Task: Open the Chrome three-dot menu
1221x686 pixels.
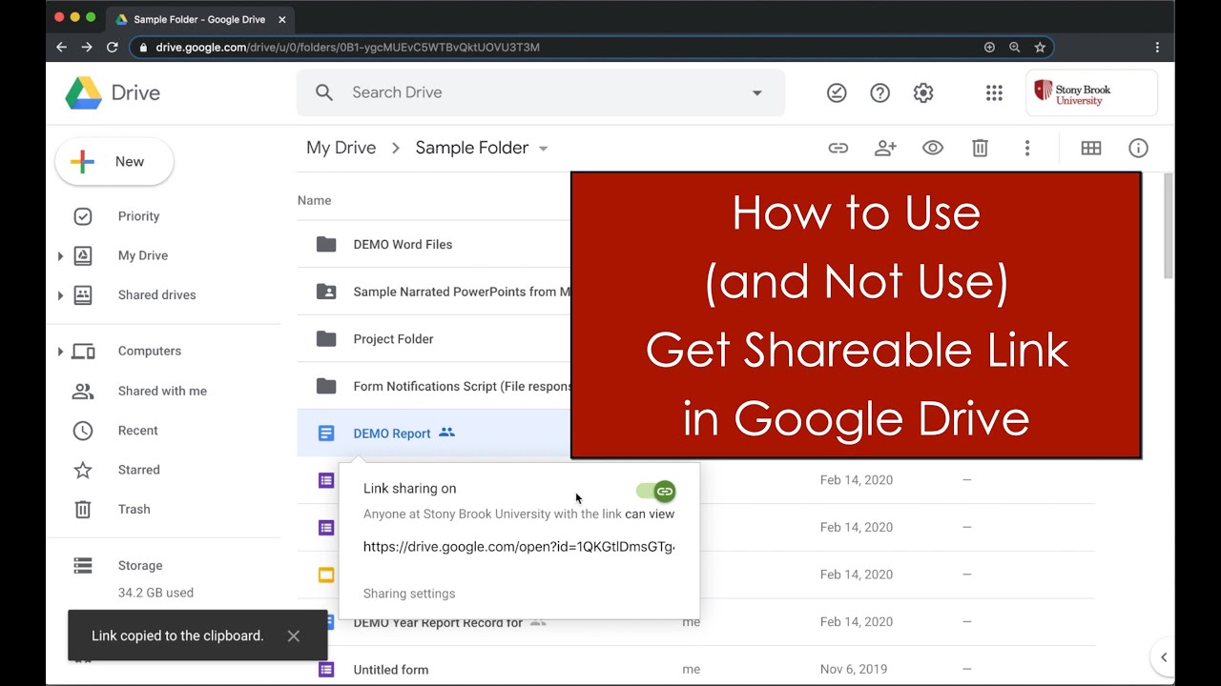Action: coord(1157,47)
